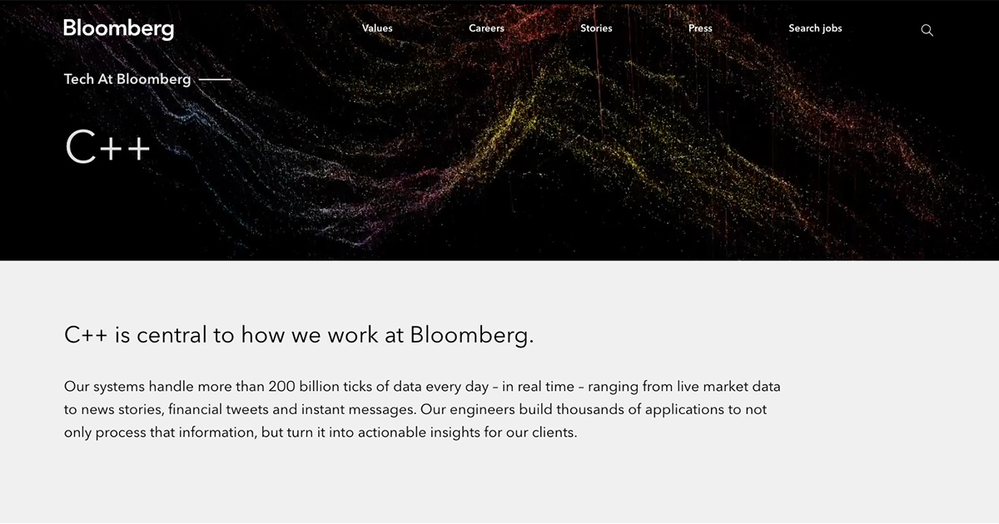Click the paragraph opening 'Our systems handle'
999x524 pixels.
pyautogui.click(x=423, y=410)
